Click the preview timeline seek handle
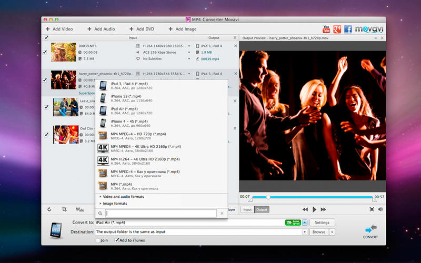The width and height of the screenshot is (421, 263). click(268, 197)
